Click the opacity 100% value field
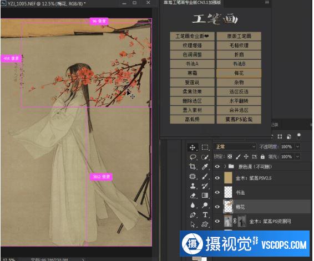 pos(287,147)
